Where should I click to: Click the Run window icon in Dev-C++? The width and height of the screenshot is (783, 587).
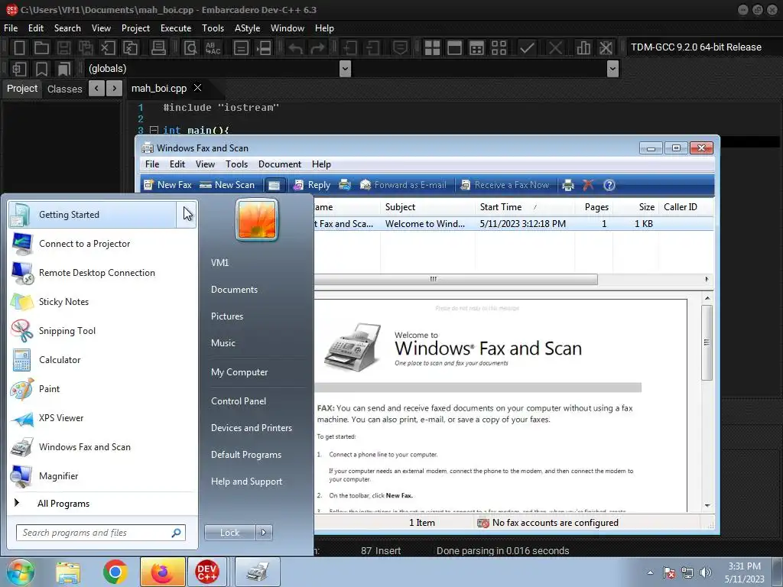pyautogui.click(x=454, y=47)
